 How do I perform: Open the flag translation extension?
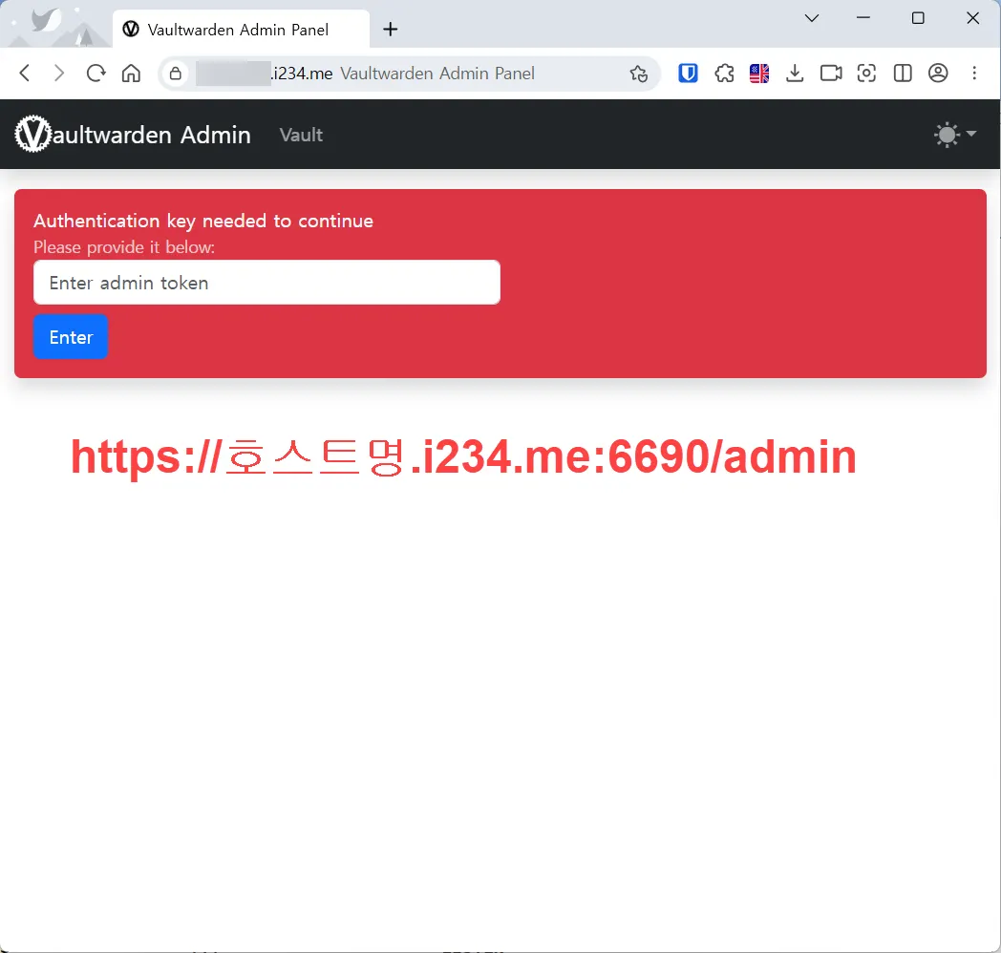tap(759, 74)
